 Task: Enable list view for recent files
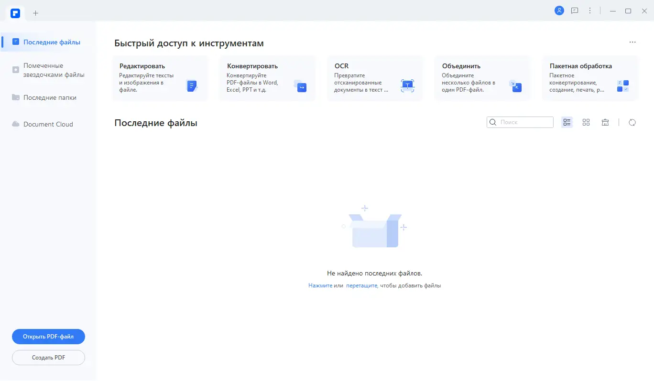coord(567,122)
